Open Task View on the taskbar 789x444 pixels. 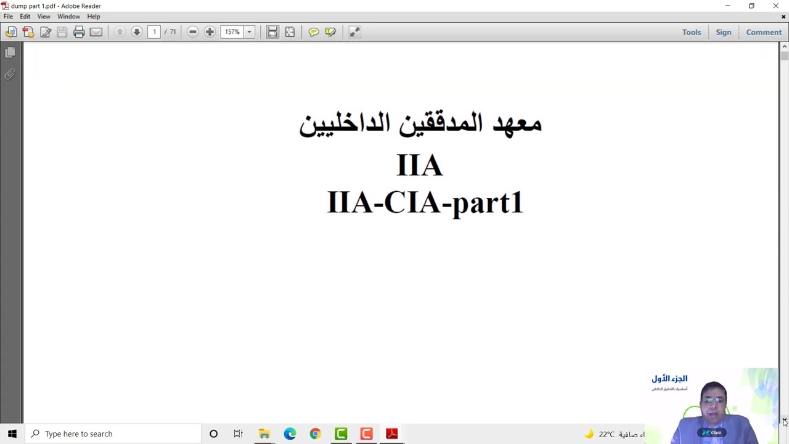point(239,434)
